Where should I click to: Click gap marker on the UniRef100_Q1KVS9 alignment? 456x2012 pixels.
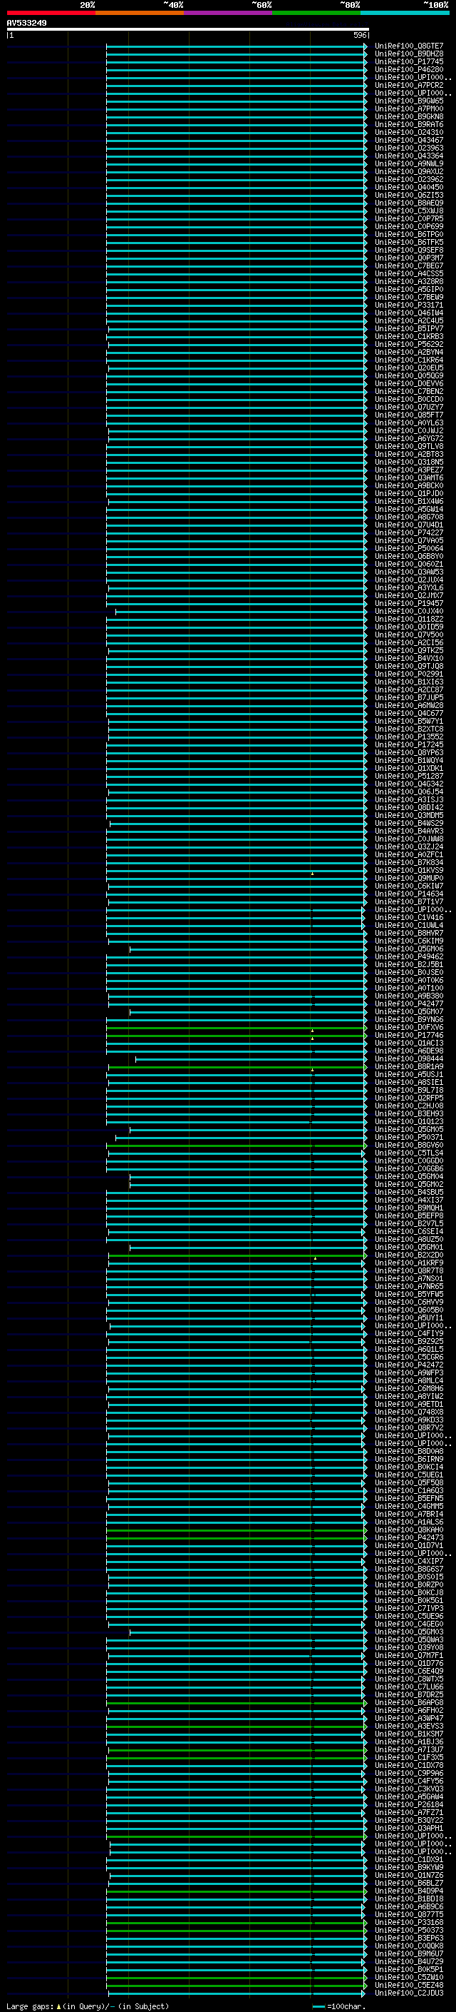click(312, 873)
